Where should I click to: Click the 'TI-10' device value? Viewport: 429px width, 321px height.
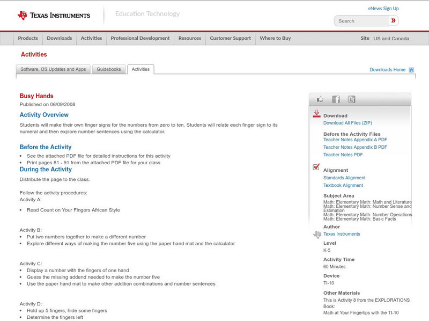tap(329, 283)
